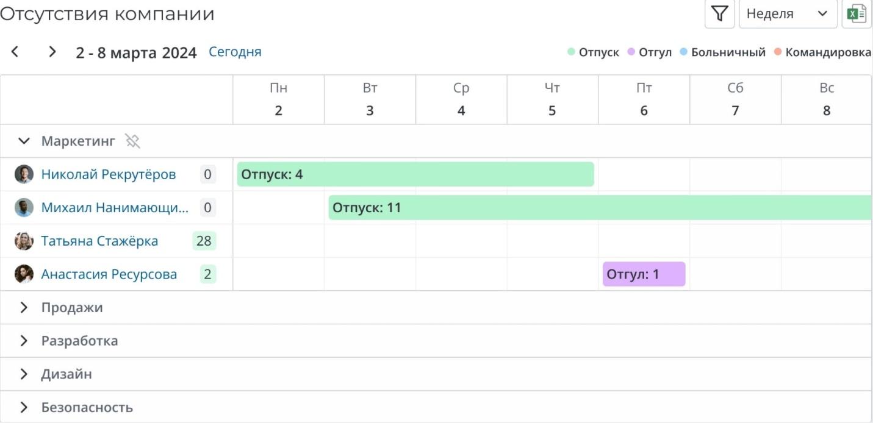The height and width of the screenshot is (423, 873).
Task: Click the Сегодня link
Action: click(235, 52)
